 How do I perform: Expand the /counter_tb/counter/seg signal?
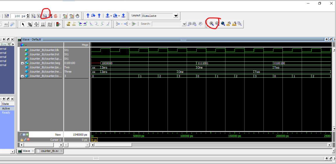(22, 63)
